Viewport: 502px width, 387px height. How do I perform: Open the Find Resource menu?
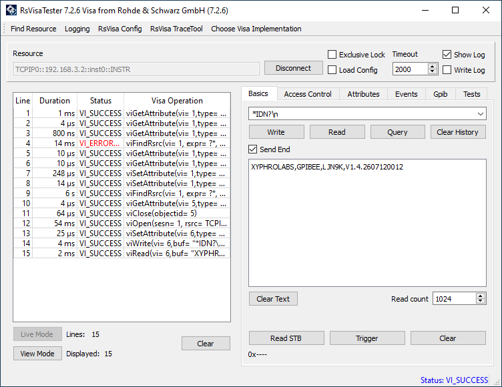[33, 29]
